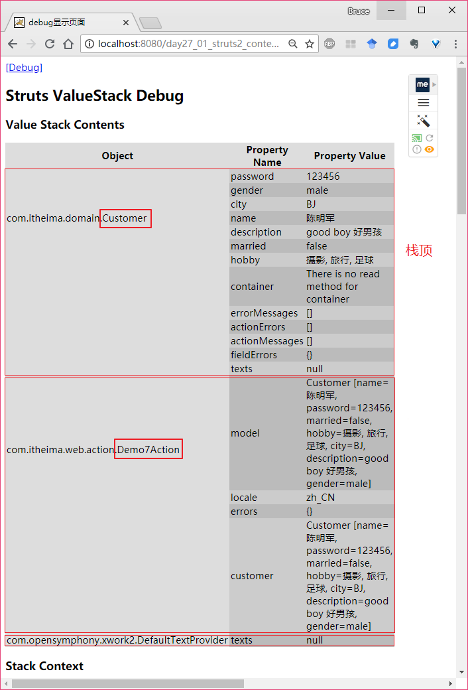Click the 'Value Stack Contents' heading
The image size is (468, 690).
(65, 125)
